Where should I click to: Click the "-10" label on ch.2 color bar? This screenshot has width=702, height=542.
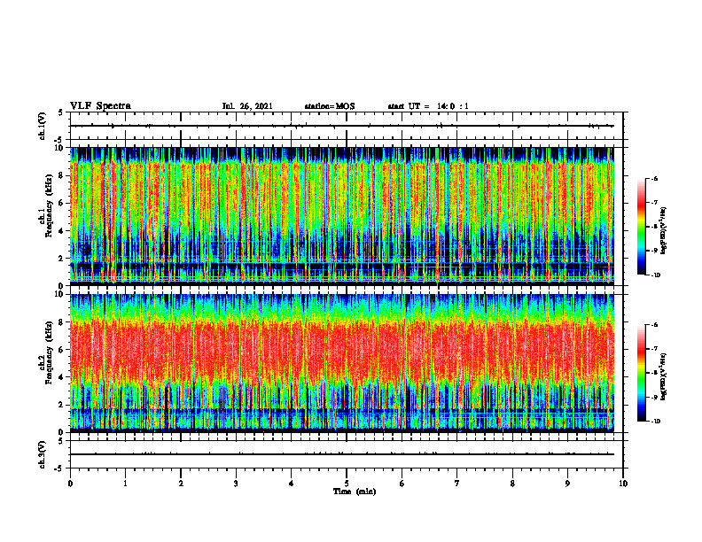656,422
